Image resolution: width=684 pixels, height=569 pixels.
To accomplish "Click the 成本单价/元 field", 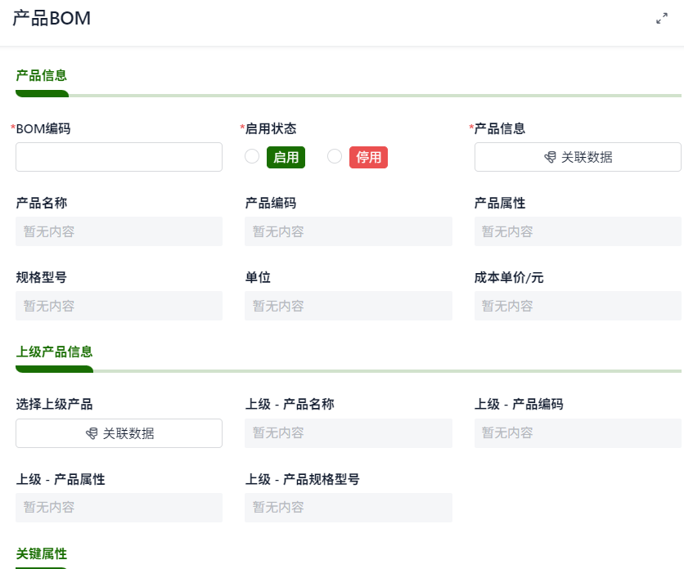I will (578, 306).
